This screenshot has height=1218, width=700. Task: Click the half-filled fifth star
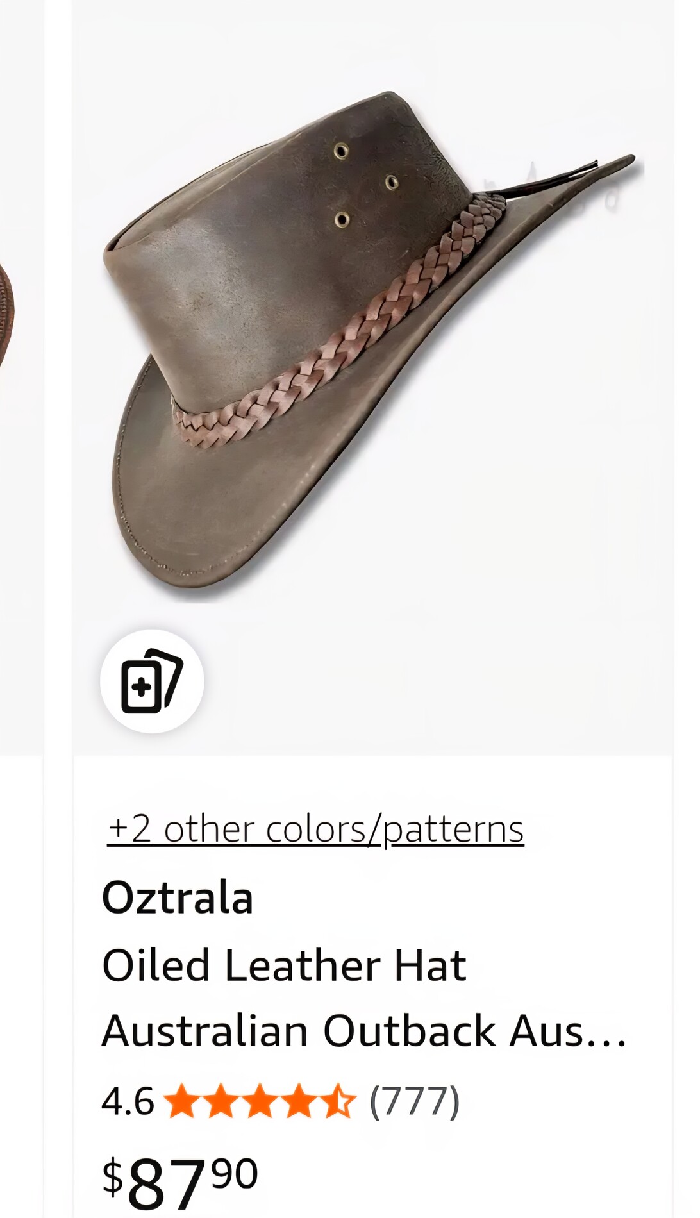pyautogui.click(x=337, y=1101)
